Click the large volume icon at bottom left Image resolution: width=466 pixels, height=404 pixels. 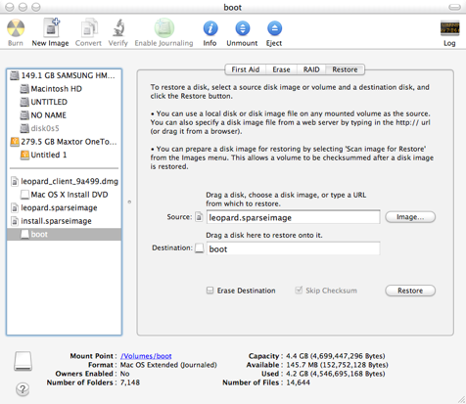(x=23, y=361)
